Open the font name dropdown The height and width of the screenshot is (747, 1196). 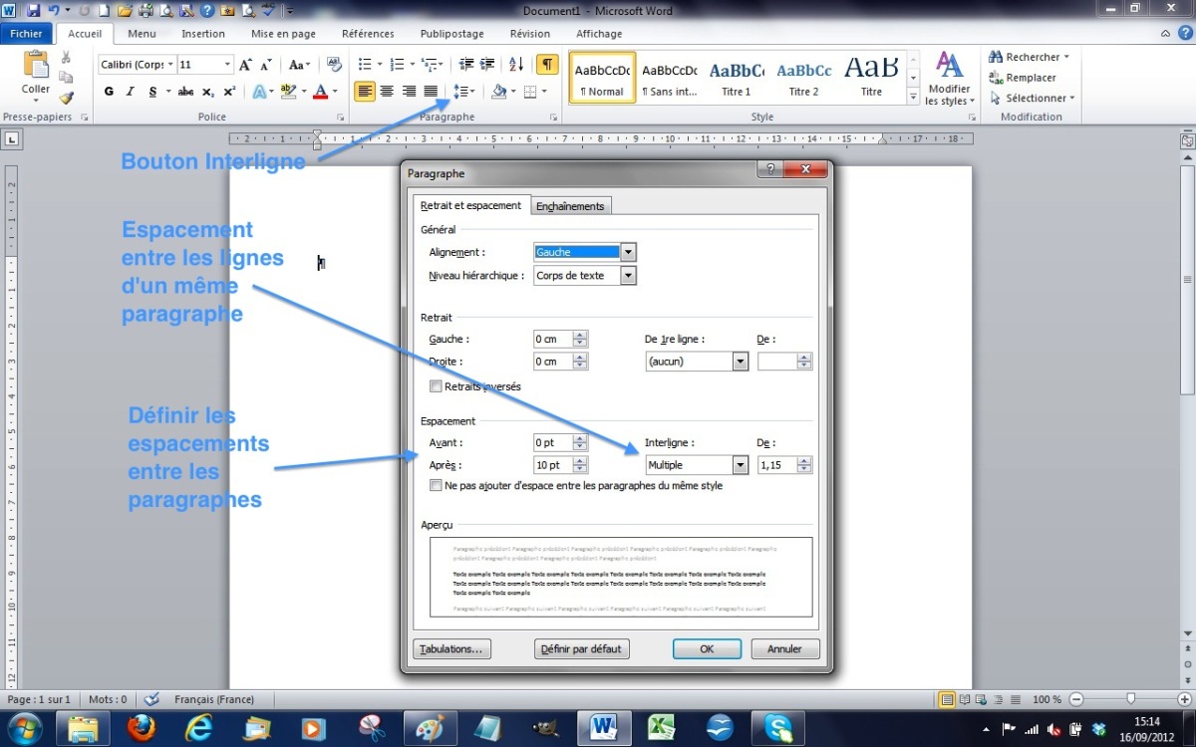(x=170, y=65)
